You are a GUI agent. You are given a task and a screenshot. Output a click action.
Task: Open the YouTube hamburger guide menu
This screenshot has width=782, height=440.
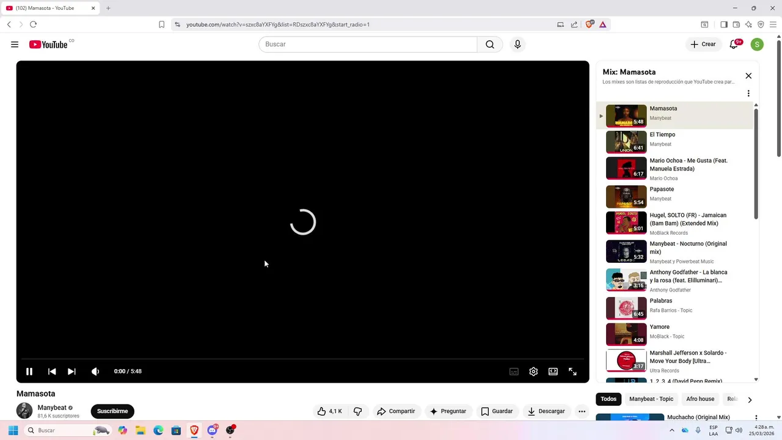pos(15,45)
